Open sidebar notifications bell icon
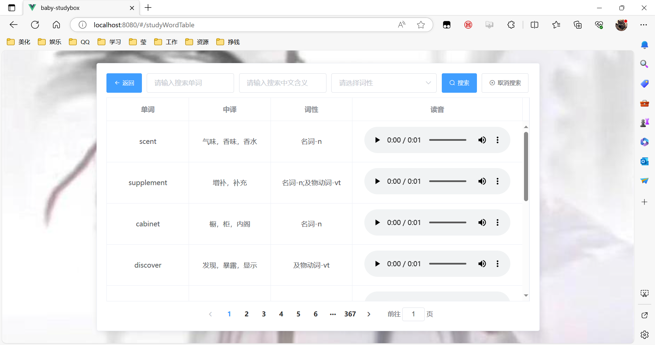The image size is (655, 345). tap(644, 45)
